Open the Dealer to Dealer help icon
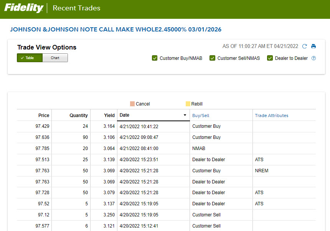This screenshot has width=330, height=231. 313,58
